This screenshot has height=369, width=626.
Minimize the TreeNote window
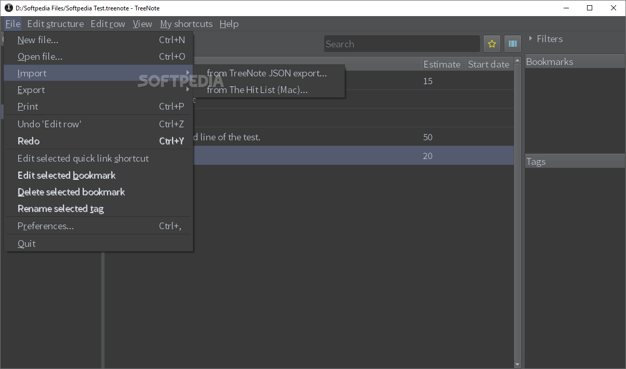pyautogui.click(x=566, y=8)
